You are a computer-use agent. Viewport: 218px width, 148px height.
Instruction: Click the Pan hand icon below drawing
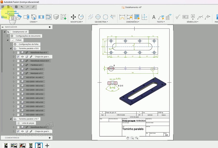pos(128,138)
